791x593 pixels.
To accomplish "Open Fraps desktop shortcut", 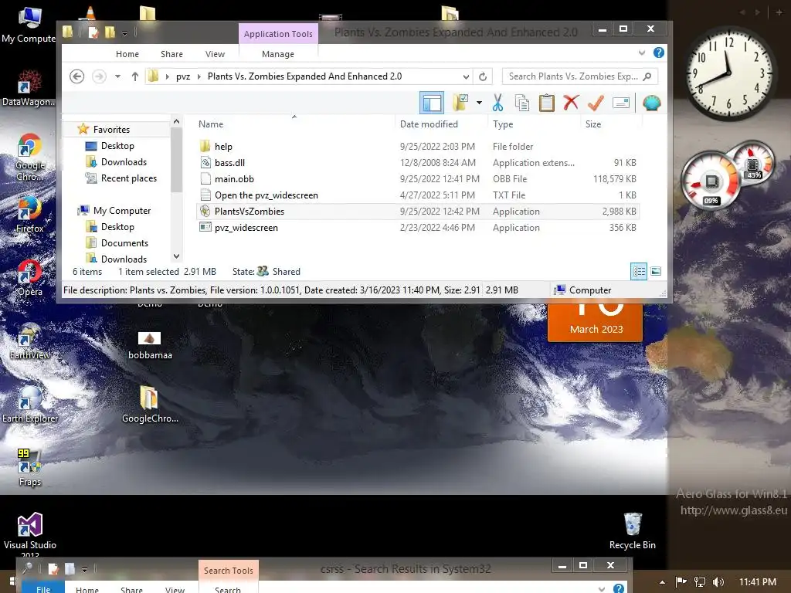I will pos(30,467).
